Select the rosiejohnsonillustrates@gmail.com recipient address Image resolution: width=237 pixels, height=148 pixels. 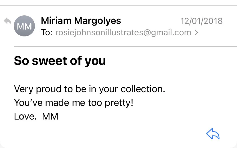point(123,33)
